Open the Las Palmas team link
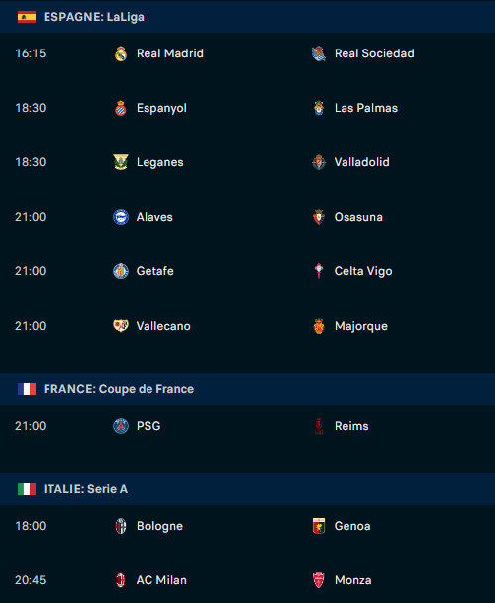The image size is (495, 603). [x=366, y=108]
